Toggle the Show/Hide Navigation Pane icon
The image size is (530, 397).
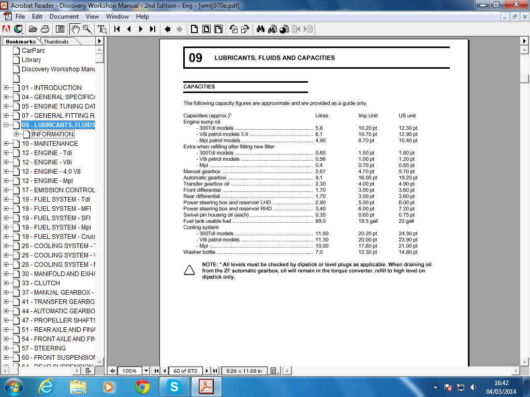pos(60,29)
